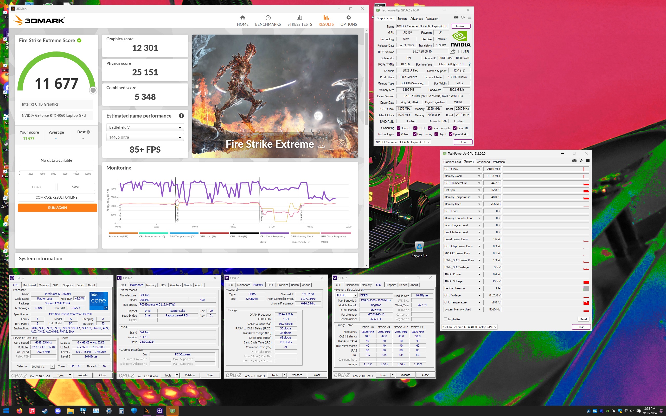The width and height of the screenshot is (666, 416).
Task: Open Discord from the taskbar
Action: 57,411
